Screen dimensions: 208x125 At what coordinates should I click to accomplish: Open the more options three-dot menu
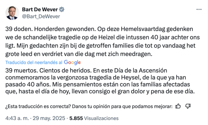199,9
